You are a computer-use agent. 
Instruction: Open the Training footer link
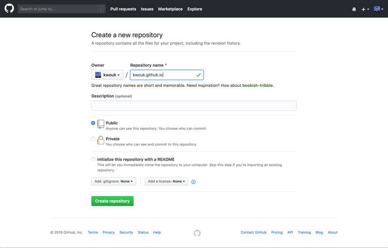pos(304,232)
